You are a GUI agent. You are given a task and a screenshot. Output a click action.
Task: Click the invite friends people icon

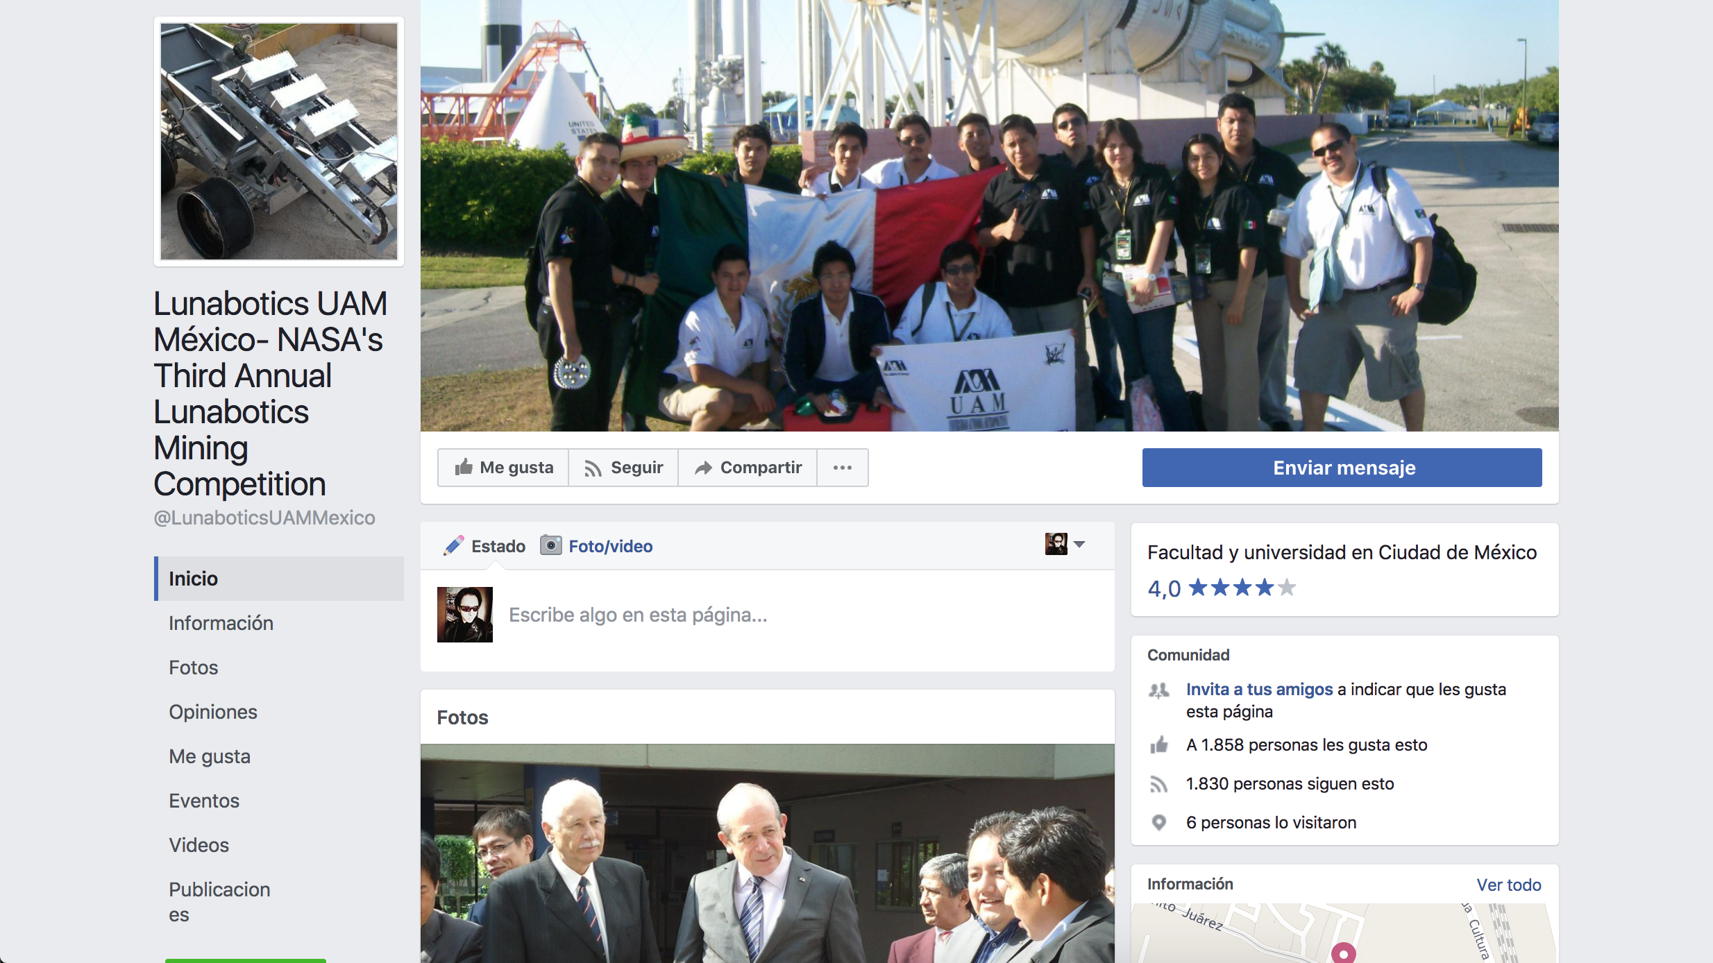coord(1159,690)
